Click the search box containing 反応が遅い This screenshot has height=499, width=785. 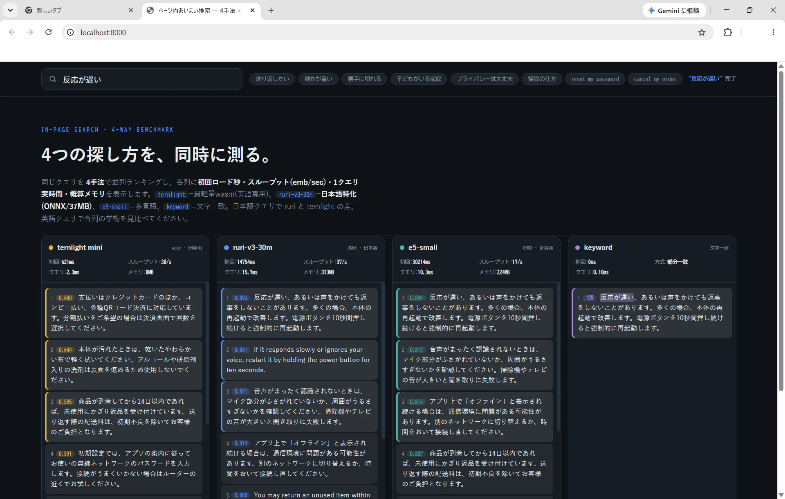click(142, 79)
